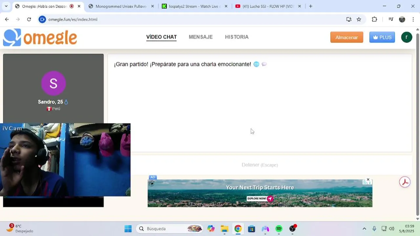The image size is (420, 236).
Task: Open the blue PLUS upgrade button
Action: click(x=382, y=37)
